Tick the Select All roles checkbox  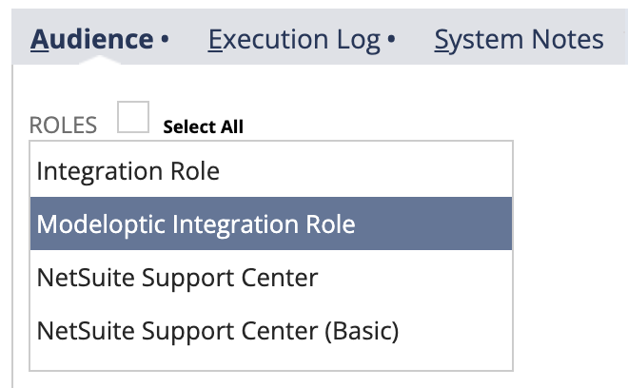tap(133, 119)
